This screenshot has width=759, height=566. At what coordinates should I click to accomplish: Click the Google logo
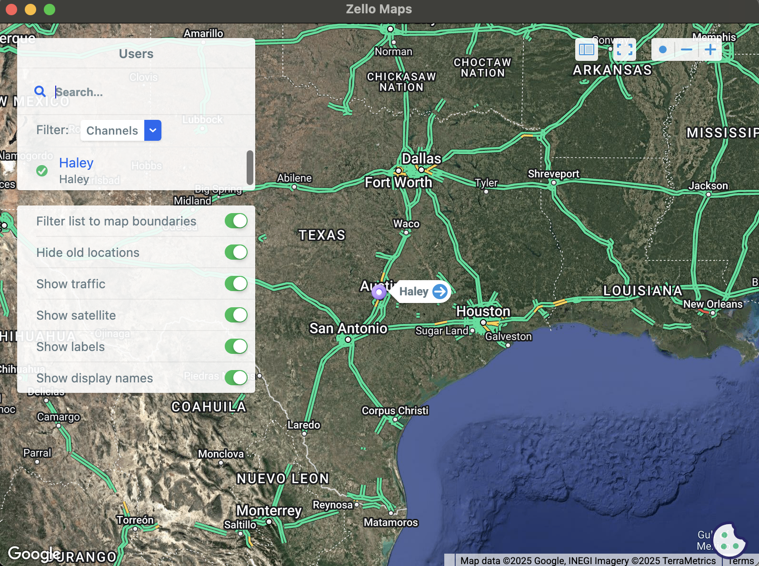(x=33, y=554)
